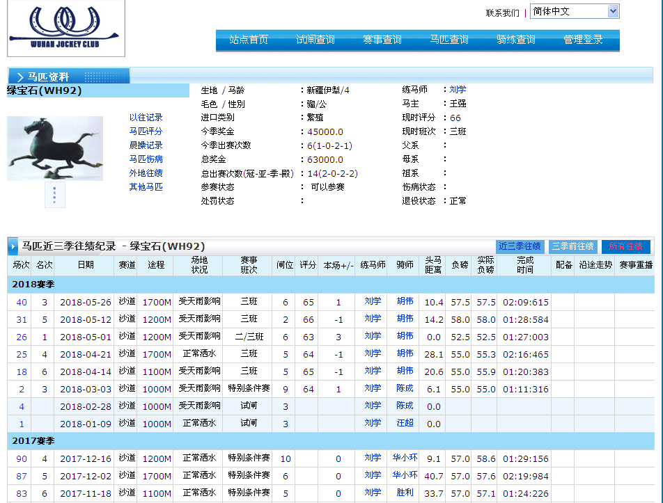
Task: Click race number 40 link
Action: point(22,302)
